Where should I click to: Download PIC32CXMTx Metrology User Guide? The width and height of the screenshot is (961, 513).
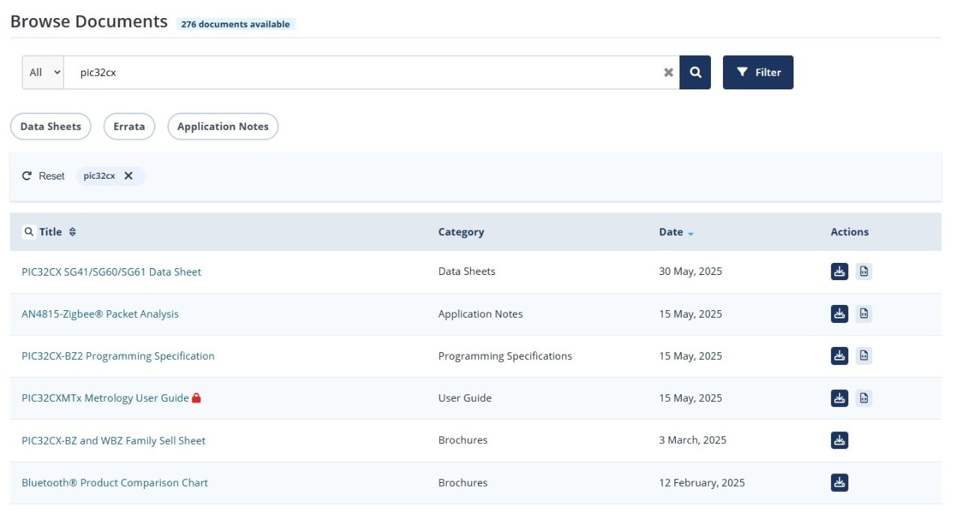tap(839, 397)
